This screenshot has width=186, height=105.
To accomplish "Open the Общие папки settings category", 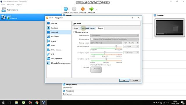I will tap(59, 59).
